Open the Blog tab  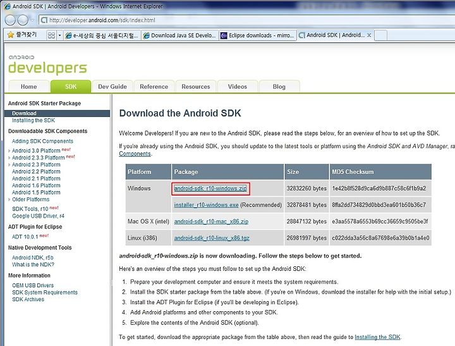(x=279, y=87)
